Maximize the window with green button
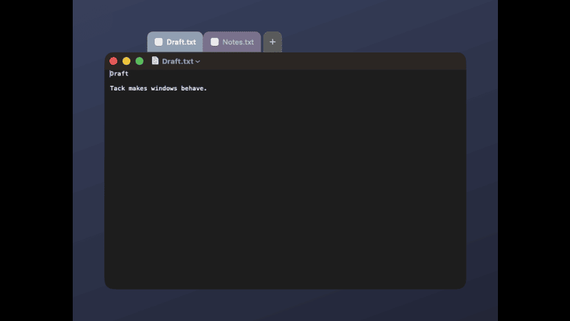The image size is (570, 321). tap(140, 61)
